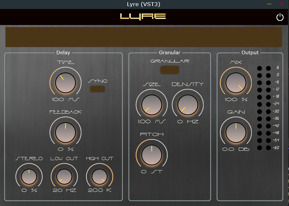Click the Feedback knob
This screenshot has width=289, height=206.
[x=65, y=132]
